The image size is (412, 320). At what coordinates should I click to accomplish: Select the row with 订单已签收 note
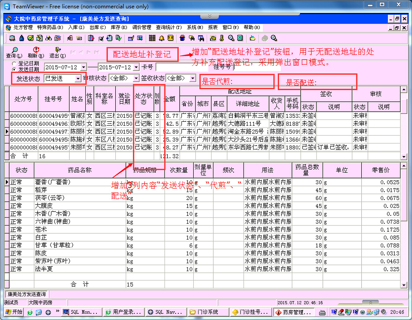(x=202, y=147)
